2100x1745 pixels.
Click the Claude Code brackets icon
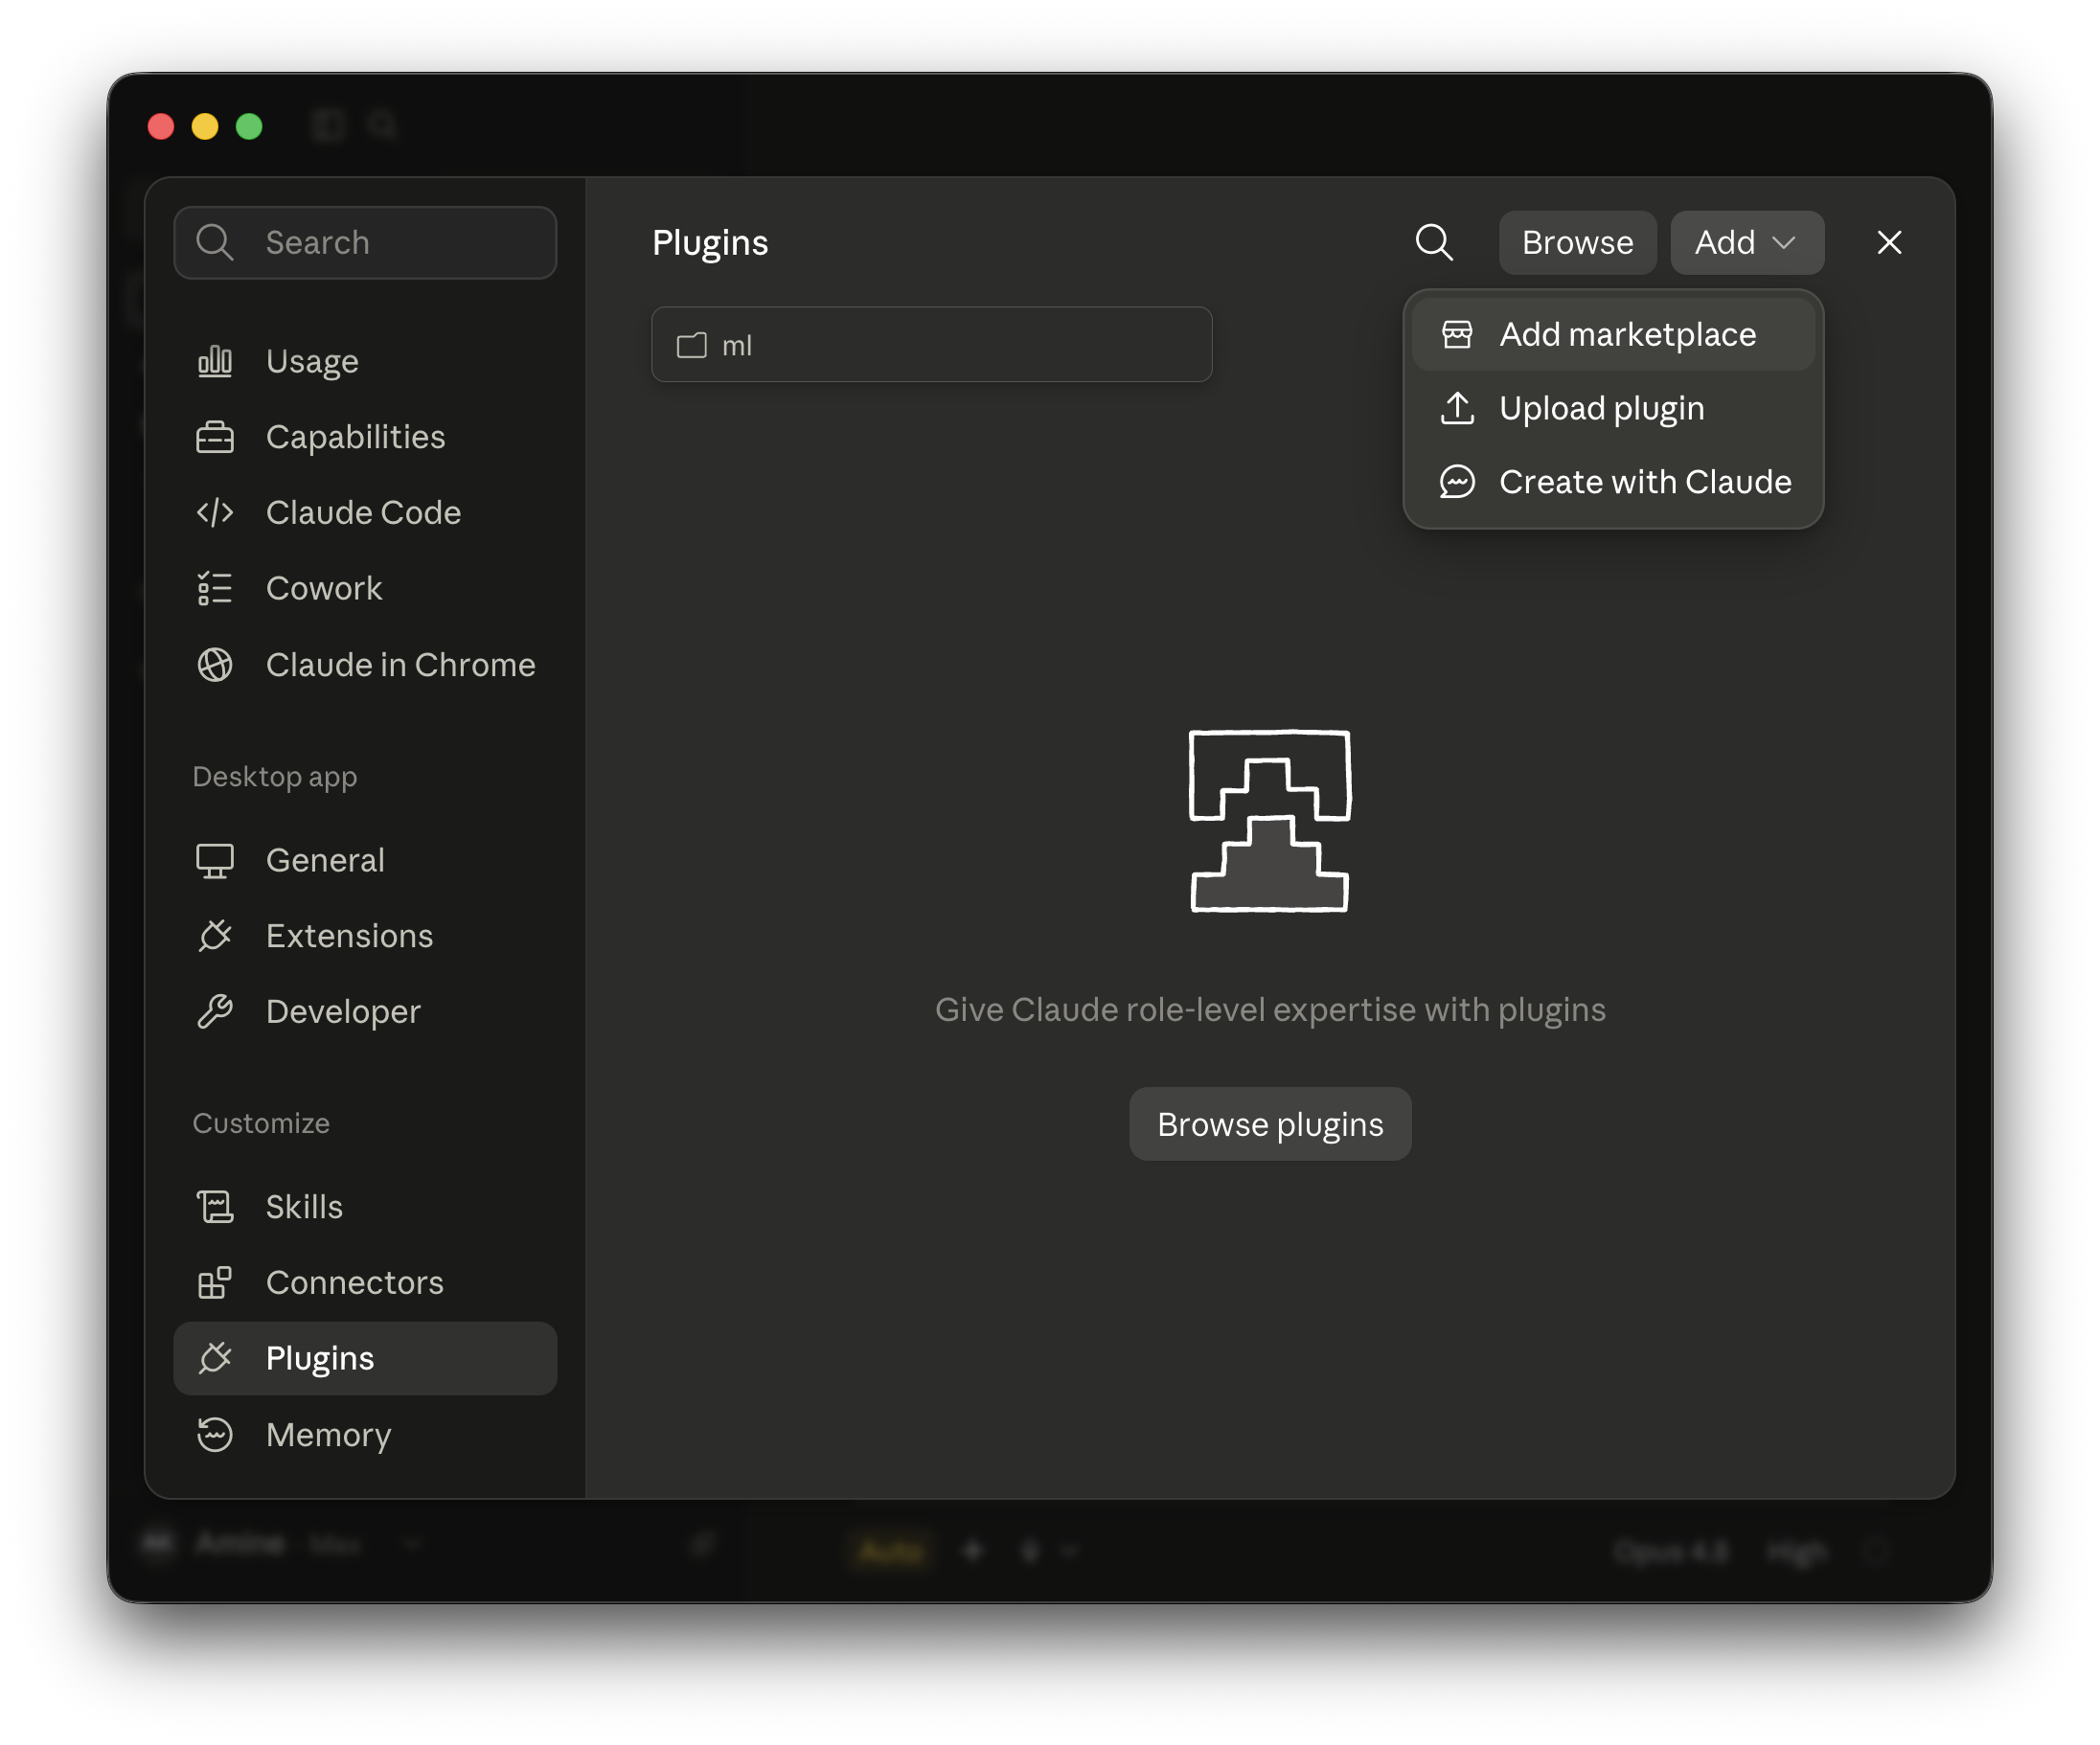tap(215, 512)
